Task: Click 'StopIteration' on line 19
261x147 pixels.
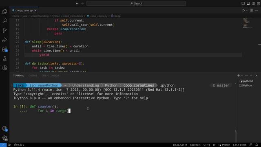Action: (x=73, y=29)
